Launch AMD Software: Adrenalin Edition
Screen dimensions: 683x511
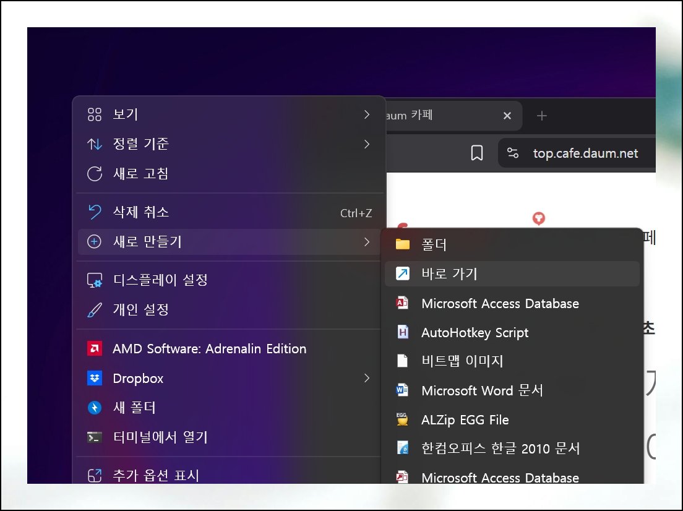pos(229,348)
